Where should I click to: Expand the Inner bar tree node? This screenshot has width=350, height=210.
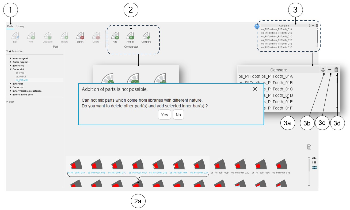[x=11, y=84]
